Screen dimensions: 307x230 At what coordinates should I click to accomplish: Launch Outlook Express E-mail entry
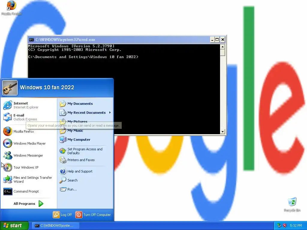(29, 117)
